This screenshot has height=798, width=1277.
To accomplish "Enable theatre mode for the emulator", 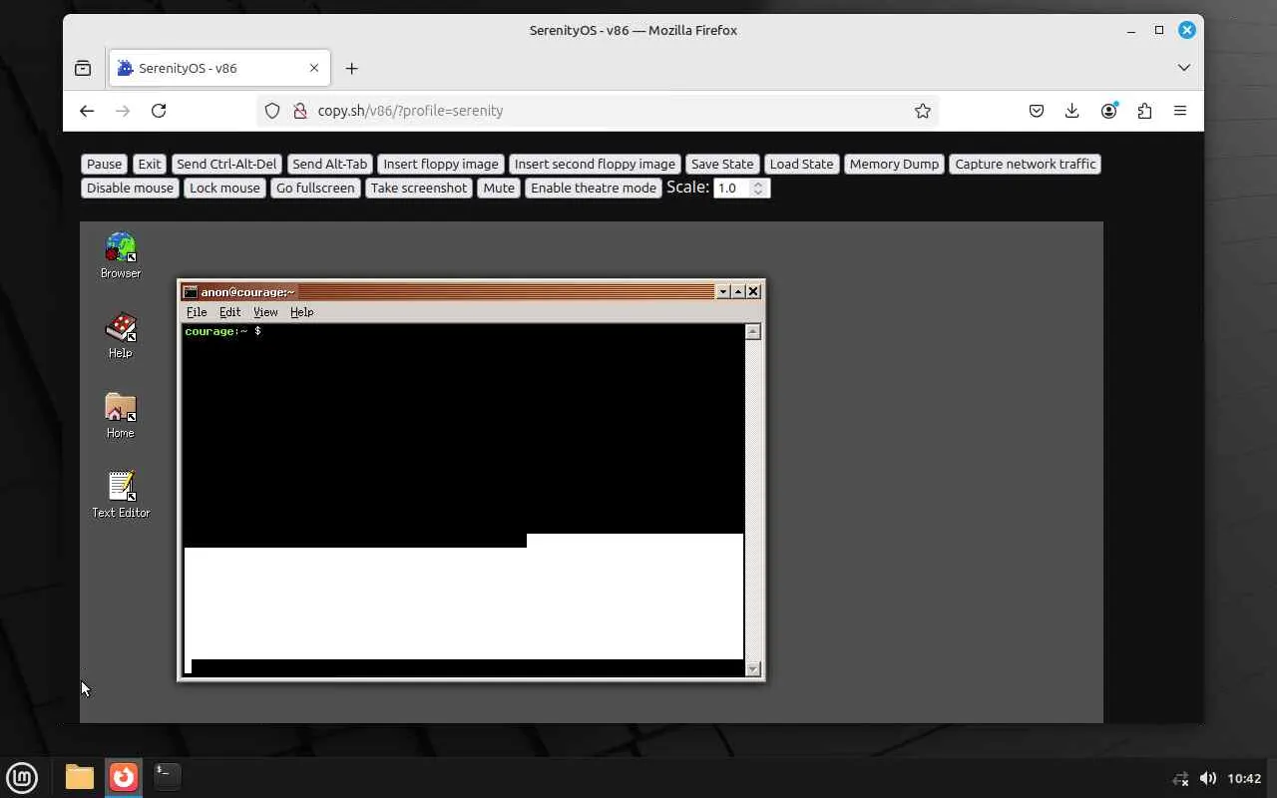I will tap(594, 188).
